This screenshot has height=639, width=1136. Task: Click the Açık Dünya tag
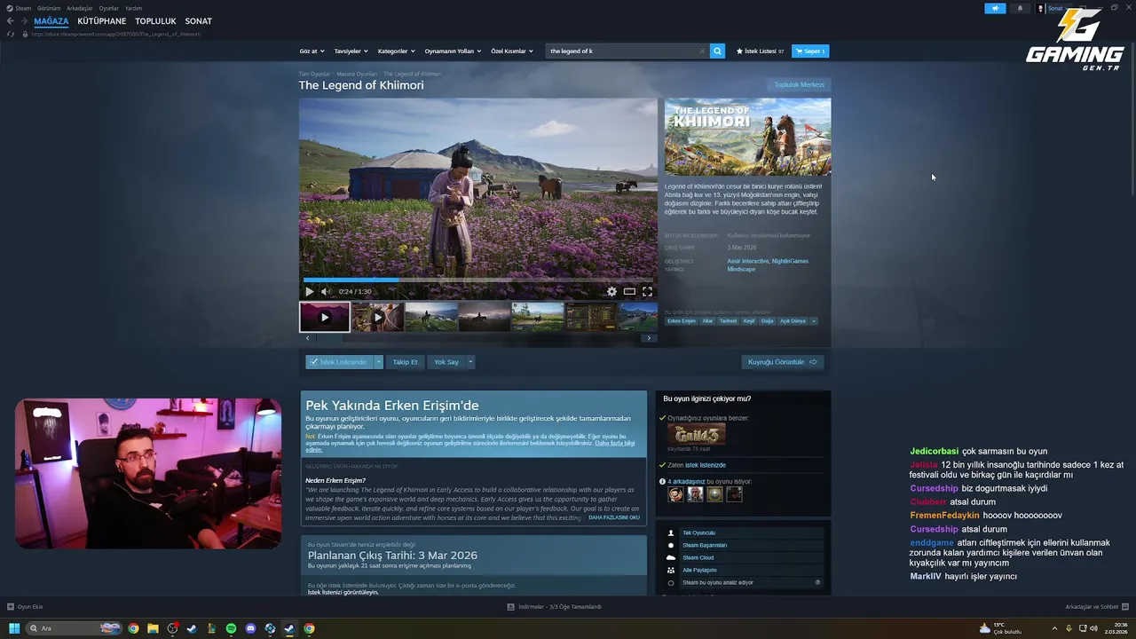793,320
